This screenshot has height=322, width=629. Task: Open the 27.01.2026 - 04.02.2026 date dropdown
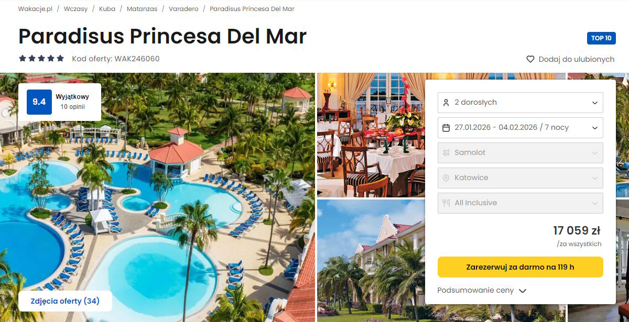520,128
